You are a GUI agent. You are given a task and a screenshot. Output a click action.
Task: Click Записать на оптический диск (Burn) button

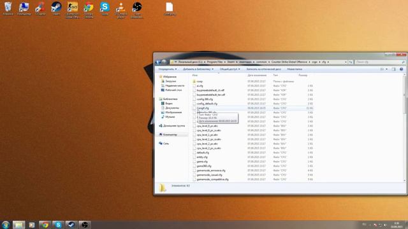click(263, 69)
